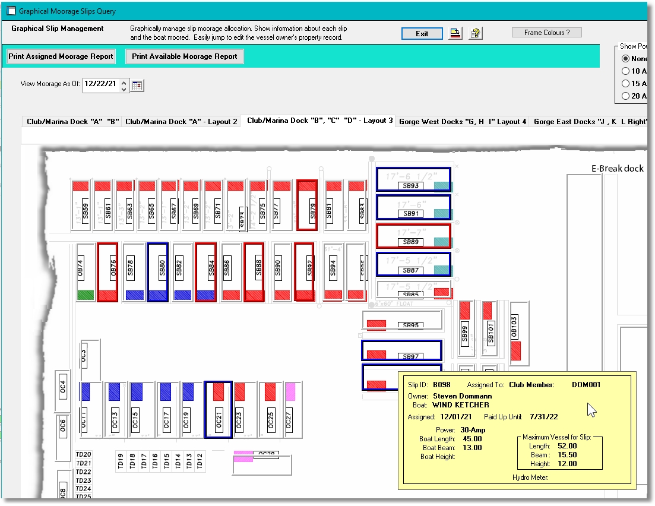Open the Frame Colours legend

click(546, 31)
